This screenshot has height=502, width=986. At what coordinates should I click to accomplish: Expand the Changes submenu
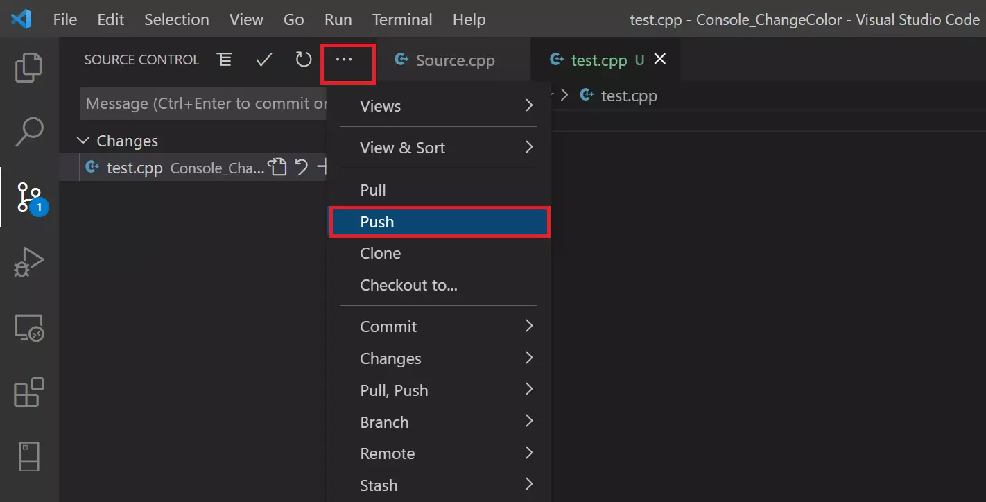[x=438, y=358]
